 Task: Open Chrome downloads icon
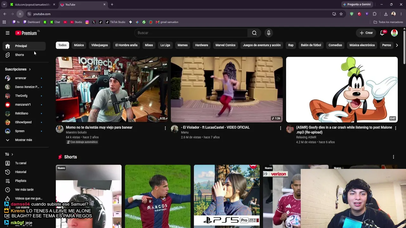coord(386,14)
